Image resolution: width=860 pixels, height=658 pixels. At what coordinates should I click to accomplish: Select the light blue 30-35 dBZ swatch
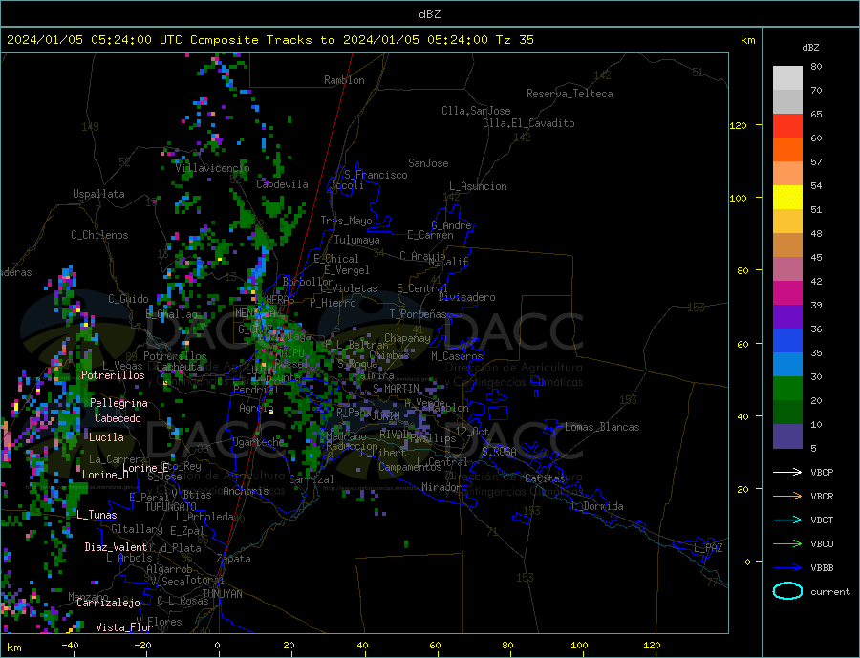pyautogui.click(x=787, y=365)
